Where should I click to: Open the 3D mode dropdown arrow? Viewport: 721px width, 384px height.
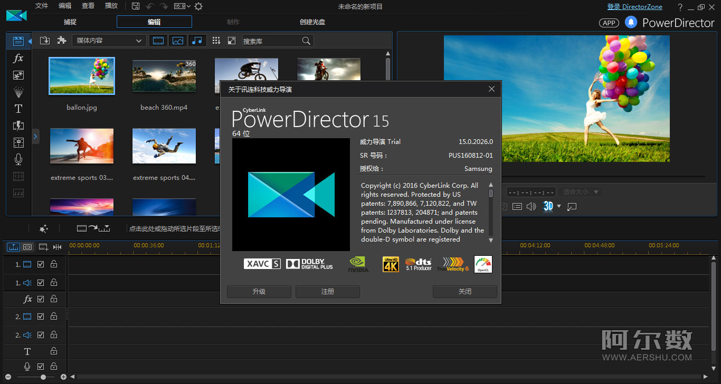pos(559,206)
